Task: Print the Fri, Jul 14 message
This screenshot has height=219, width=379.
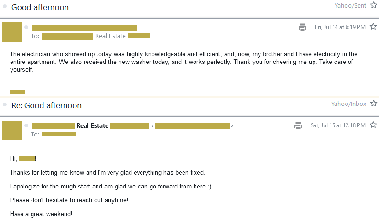Action: click(302, 27)
